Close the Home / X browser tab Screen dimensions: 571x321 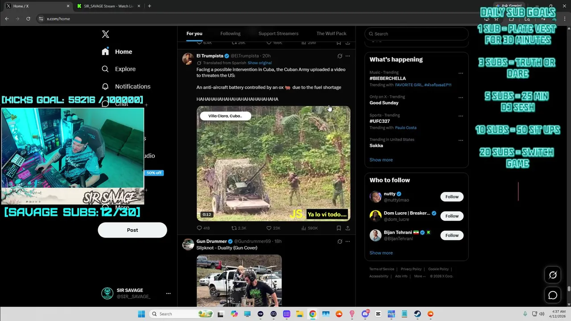[x=68, y=6]
